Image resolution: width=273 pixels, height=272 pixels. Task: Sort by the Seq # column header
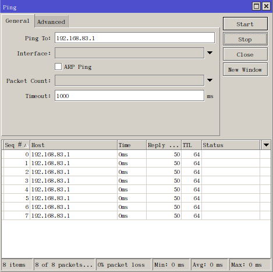(17, 145)
